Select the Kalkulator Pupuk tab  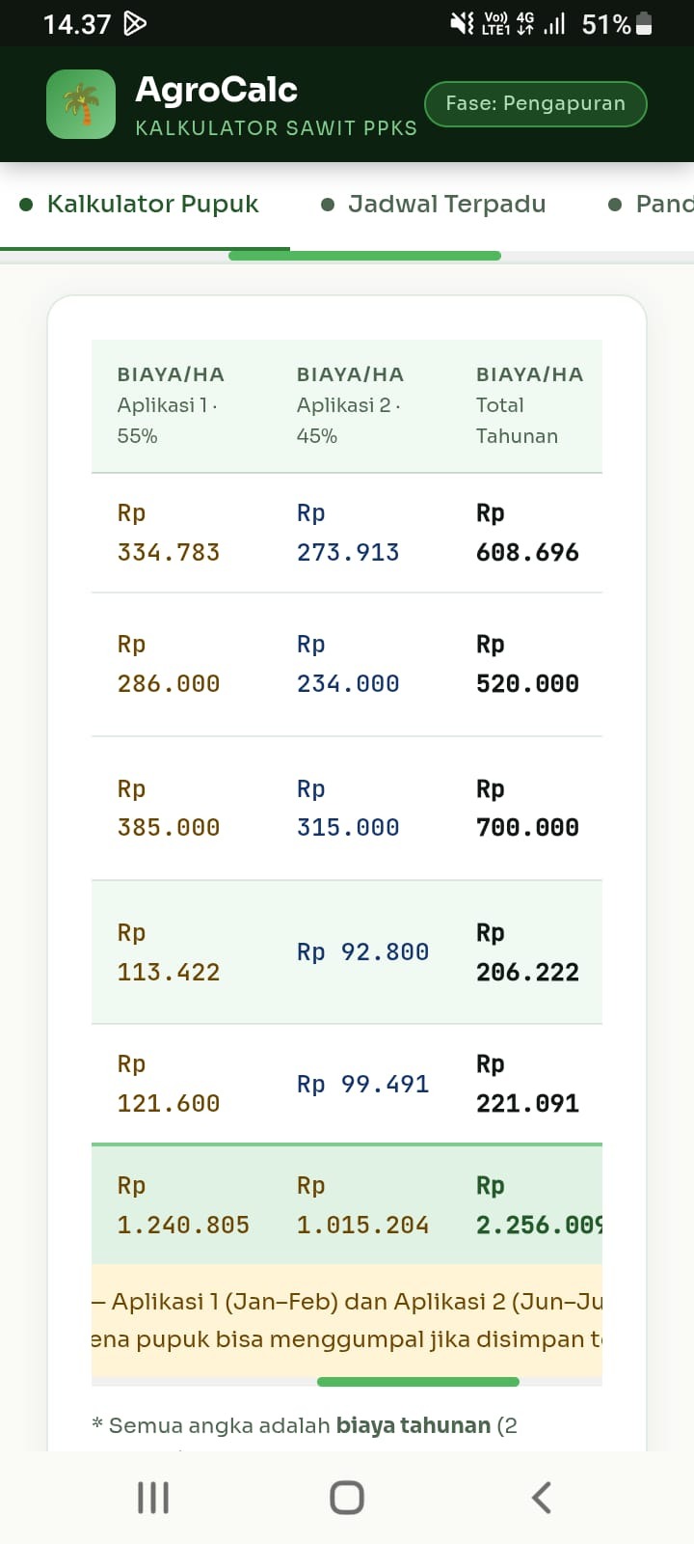coord(141,205)
